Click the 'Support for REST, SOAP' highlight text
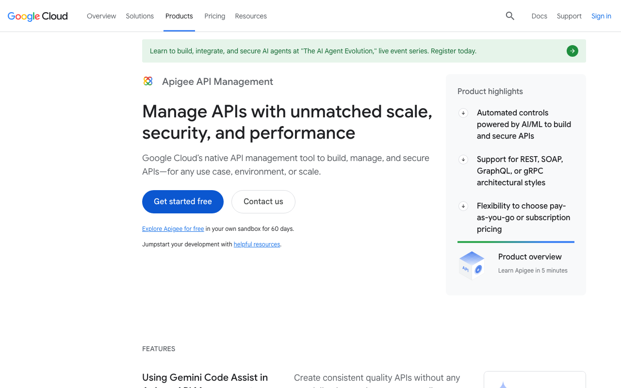The height and width of the screenshot is (388, 621). point(520,171)
